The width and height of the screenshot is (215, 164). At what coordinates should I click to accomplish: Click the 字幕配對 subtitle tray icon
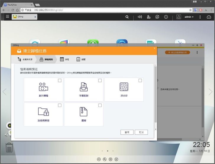pyautogui.click(x=84, y=87)
